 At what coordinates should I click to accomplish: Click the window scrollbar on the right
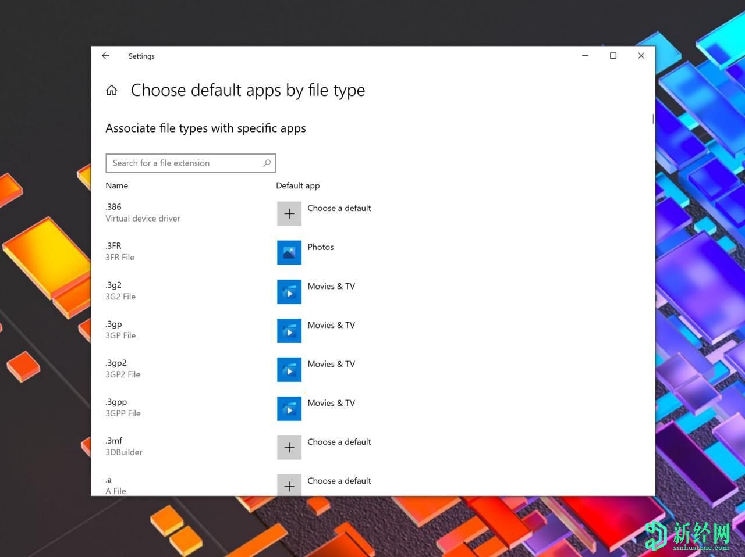pyautogui.click(x=652, y=119)
